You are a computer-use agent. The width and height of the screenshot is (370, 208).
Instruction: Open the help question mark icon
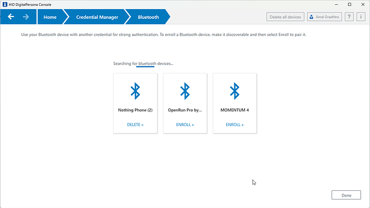(349, 17)
